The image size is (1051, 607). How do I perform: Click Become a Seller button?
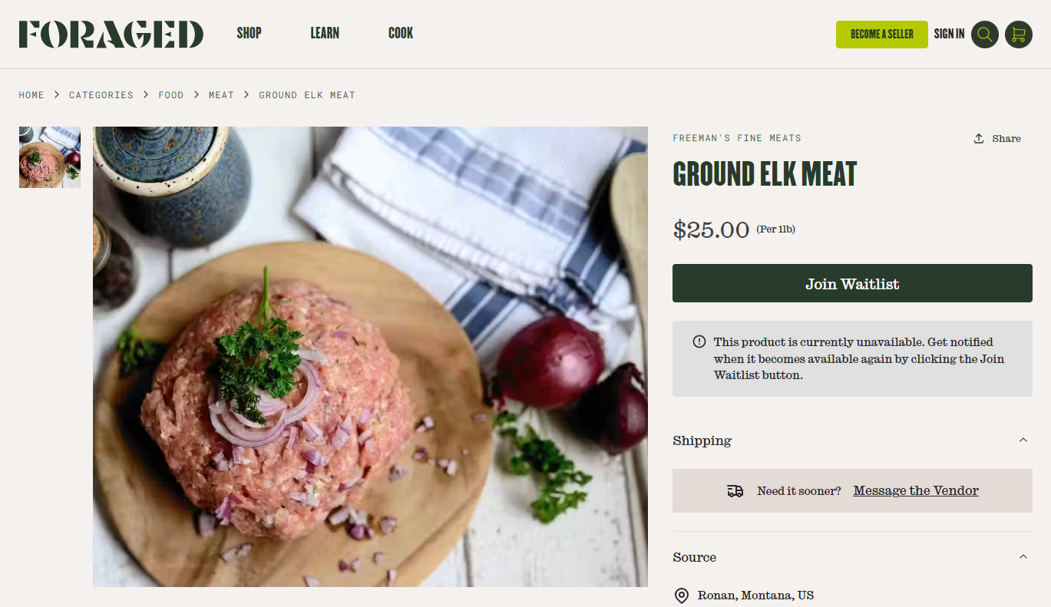point(882,35)
